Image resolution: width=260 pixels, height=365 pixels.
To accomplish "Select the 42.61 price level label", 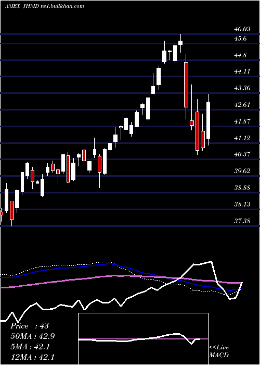I will coord(242,105).
